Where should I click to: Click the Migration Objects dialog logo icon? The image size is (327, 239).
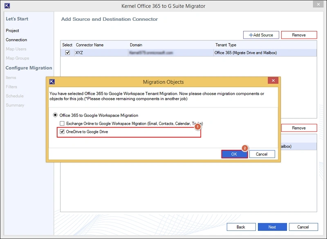(52, 81)
